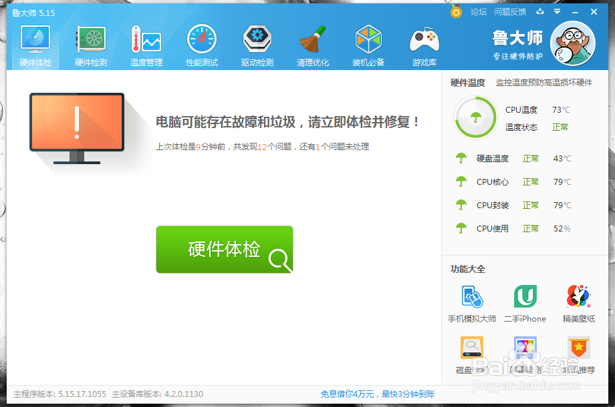Click the CPU温度 73℃ value
Screen dimensions: 615x407
(x=561, y=110)
